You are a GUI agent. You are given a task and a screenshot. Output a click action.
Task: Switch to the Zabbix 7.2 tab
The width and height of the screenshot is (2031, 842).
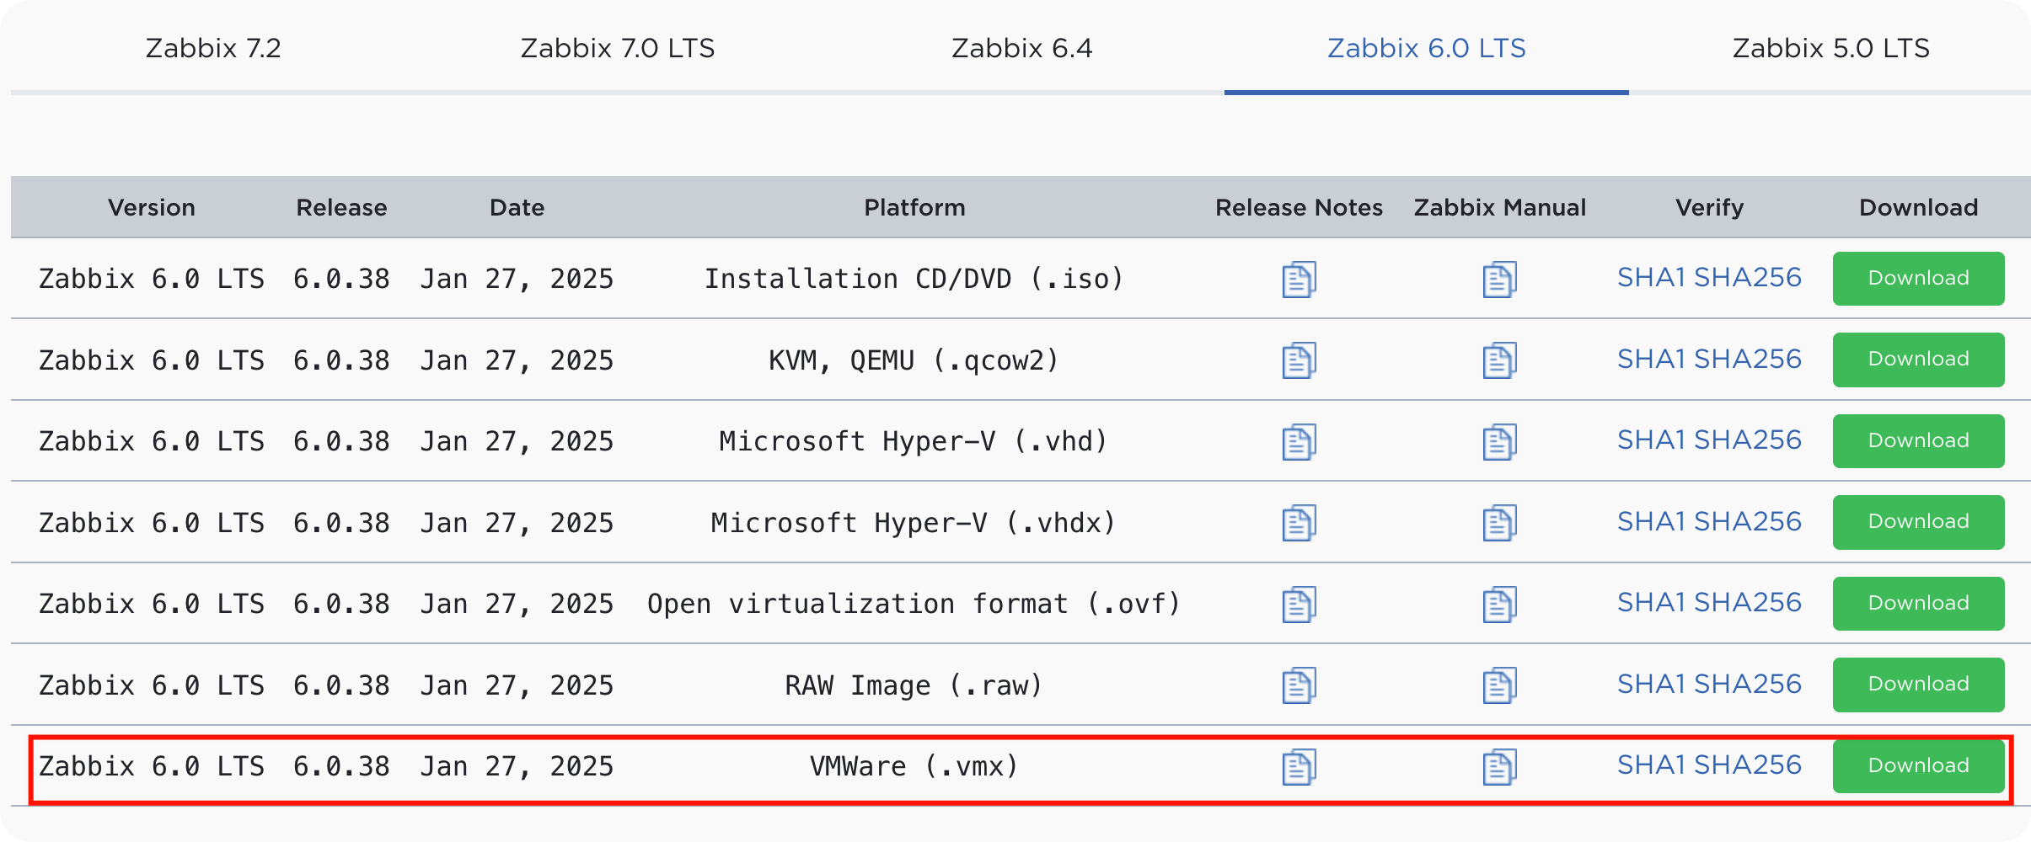(x=213, y=48)
